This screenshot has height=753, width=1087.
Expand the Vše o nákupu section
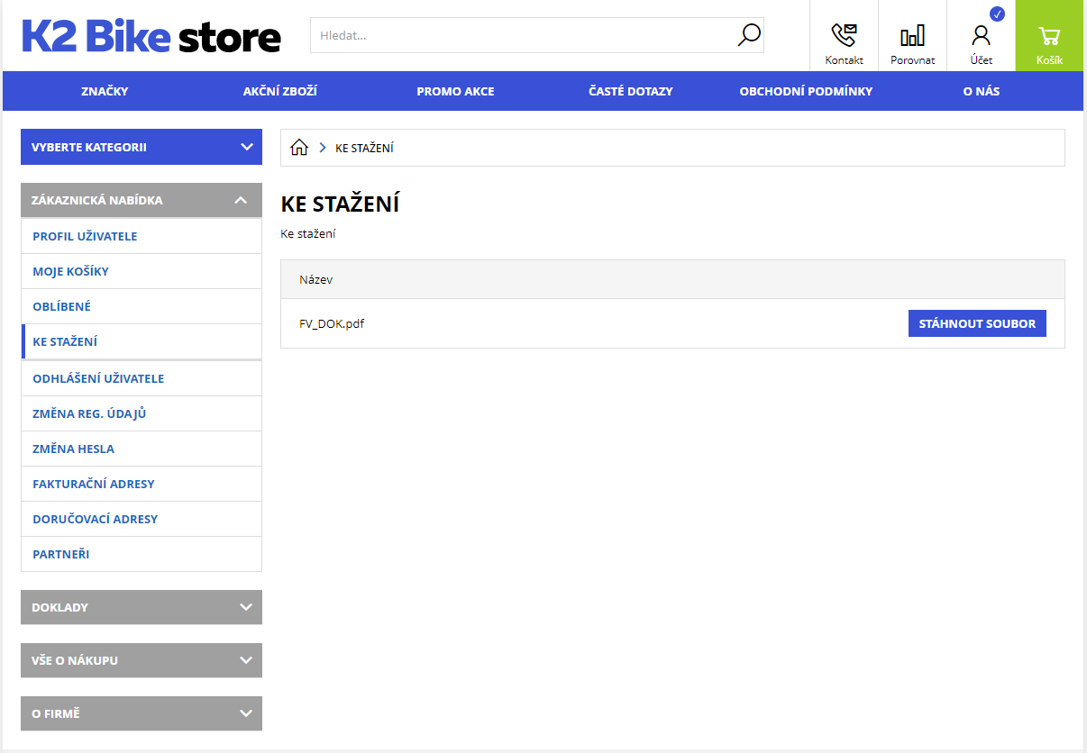(x=142, y=660)
